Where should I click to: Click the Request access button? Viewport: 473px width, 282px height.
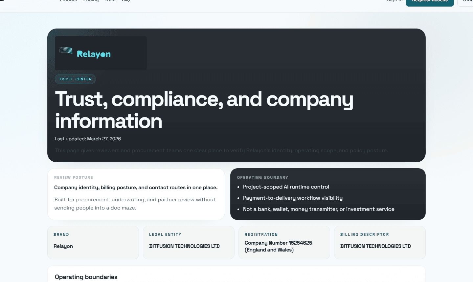pos(430,3)
